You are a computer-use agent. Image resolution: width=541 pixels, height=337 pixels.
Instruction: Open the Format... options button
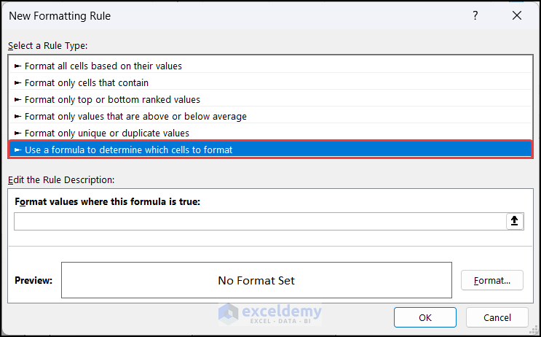pyautogui.click(x=492, y=280)
